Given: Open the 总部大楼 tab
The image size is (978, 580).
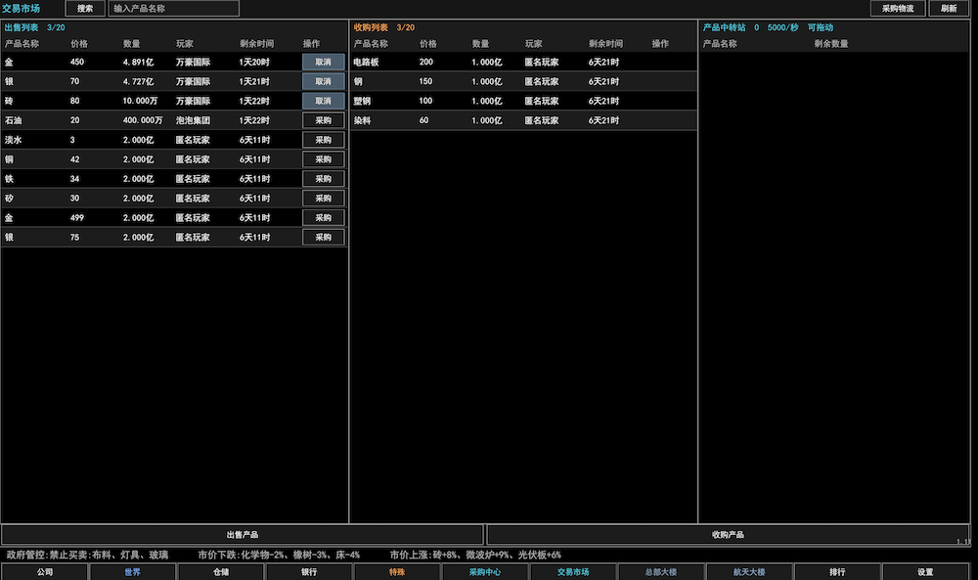Looking at the screenshot, I should [x=660, y=572].
